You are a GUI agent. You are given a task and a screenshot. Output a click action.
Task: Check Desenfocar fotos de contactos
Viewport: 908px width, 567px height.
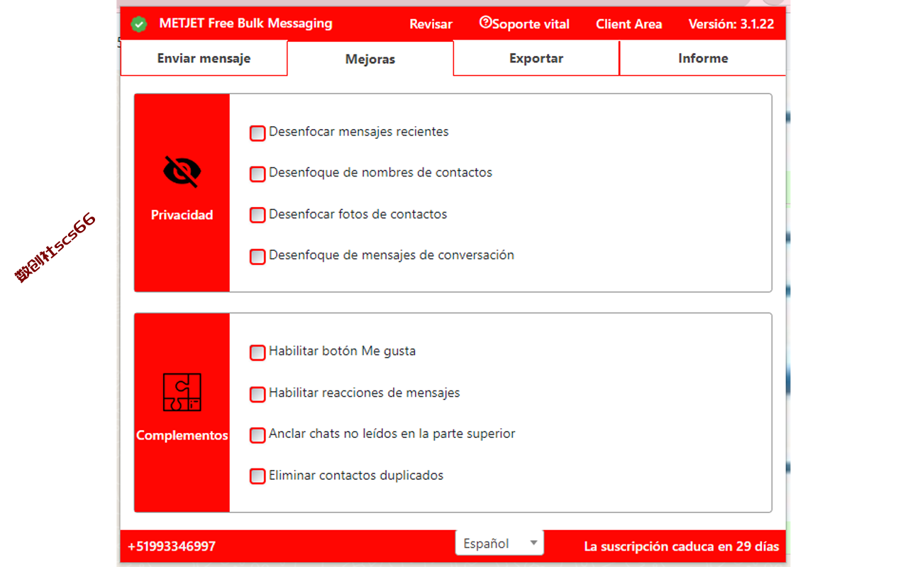[258, 215]
